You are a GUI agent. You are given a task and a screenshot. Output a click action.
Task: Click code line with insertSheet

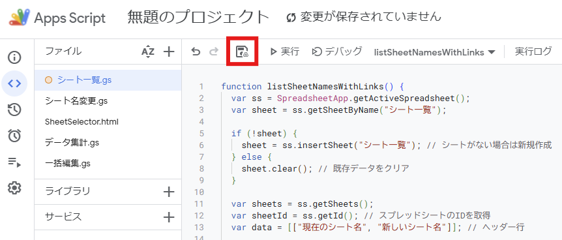(396, 145)
